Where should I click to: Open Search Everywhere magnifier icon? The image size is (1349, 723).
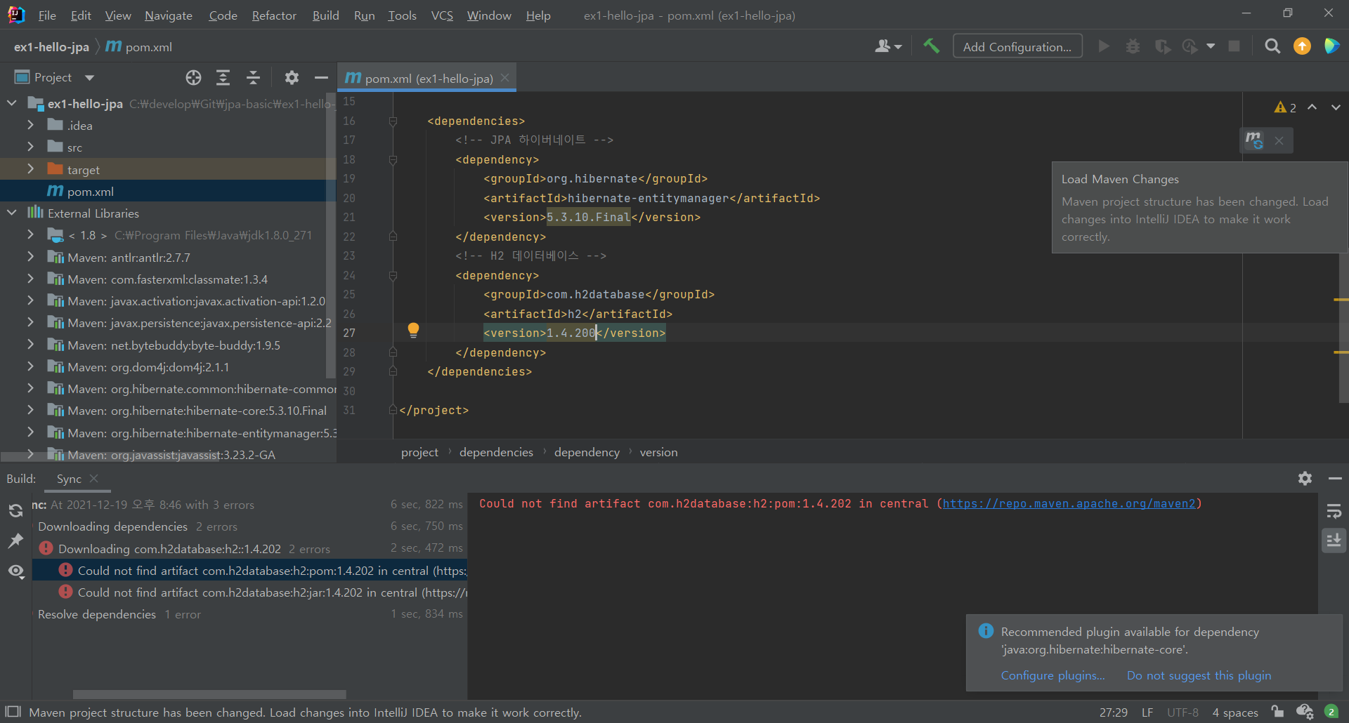(1272, 46)
